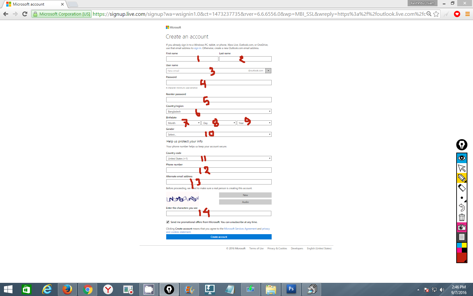Click the browser forward arrow
The width and height of the screenshot is (473, 296).
coord(15,14)
